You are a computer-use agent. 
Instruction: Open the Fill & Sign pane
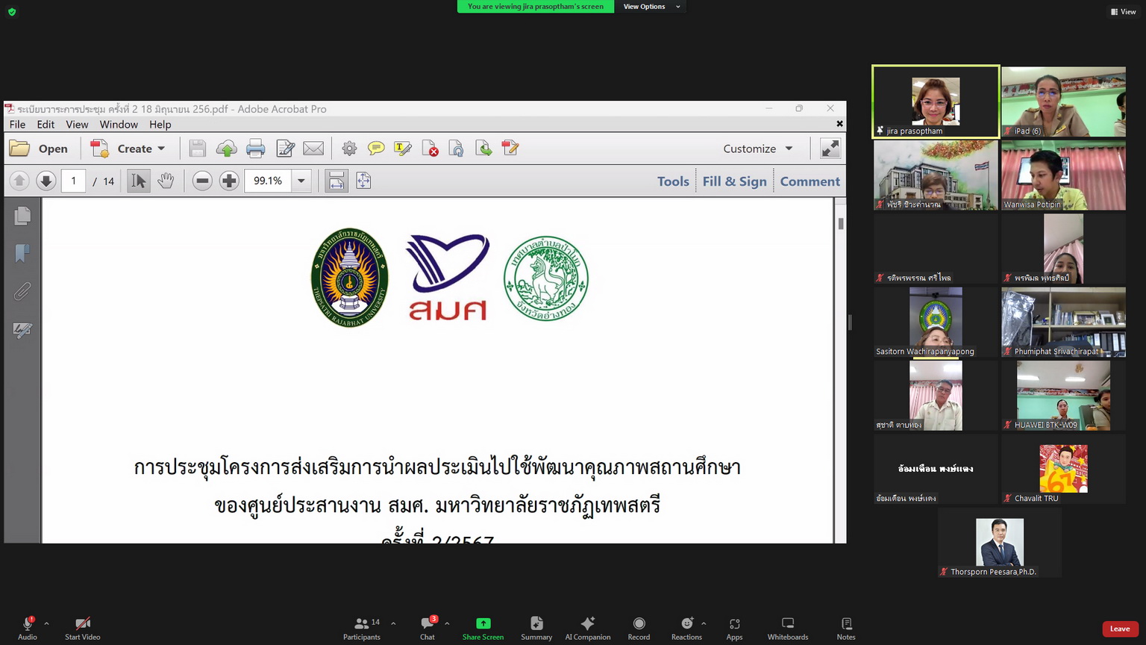tap(734, 181)
